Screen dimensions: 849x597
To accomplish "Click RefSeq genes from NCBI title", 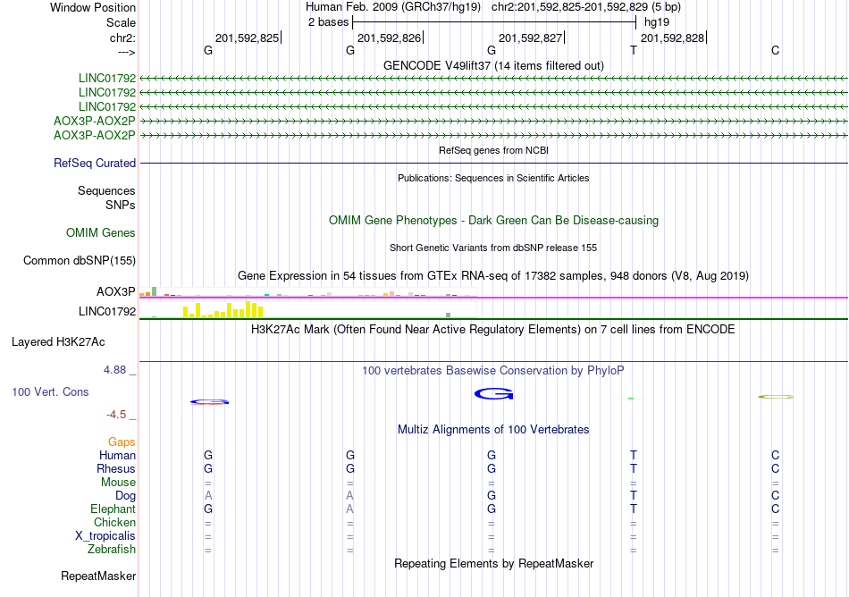I will 493,150.
